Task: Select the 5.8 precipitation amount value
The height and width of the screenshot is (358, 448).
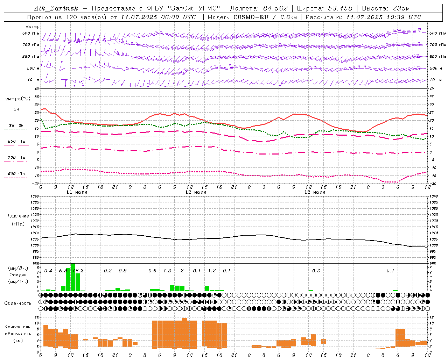Action: tap(63, 271)
